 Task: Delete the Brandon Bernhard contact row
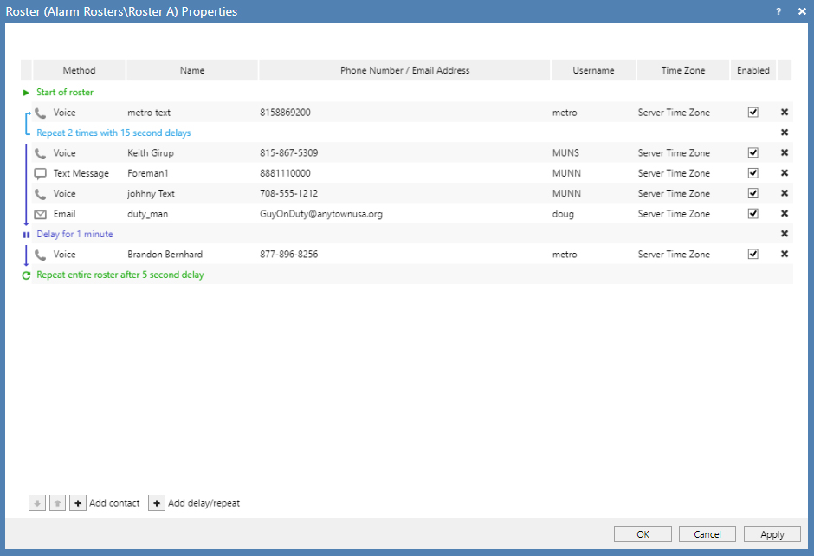[x=785, y=254]
